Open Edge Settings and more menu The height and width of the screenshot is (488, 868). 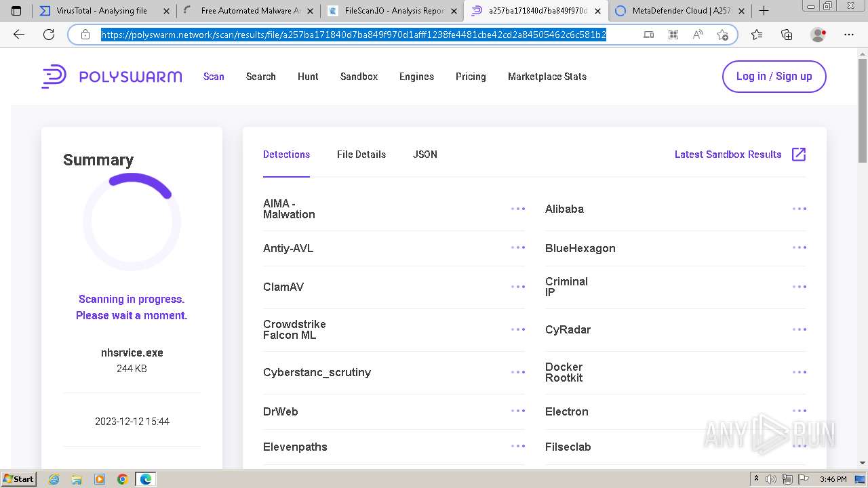tap(849, 35)
